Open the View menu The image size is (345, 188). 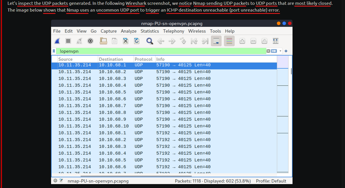(x=82, y=31)
